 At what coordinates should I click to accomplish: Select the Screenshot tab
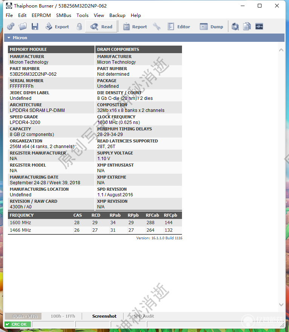[104, 316]
